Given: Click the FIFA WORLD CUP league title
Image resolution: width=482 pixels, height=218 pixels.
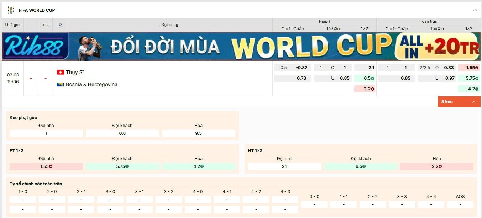Looking at the screenshot, I should pyautogui.click(x=37, y=10).
